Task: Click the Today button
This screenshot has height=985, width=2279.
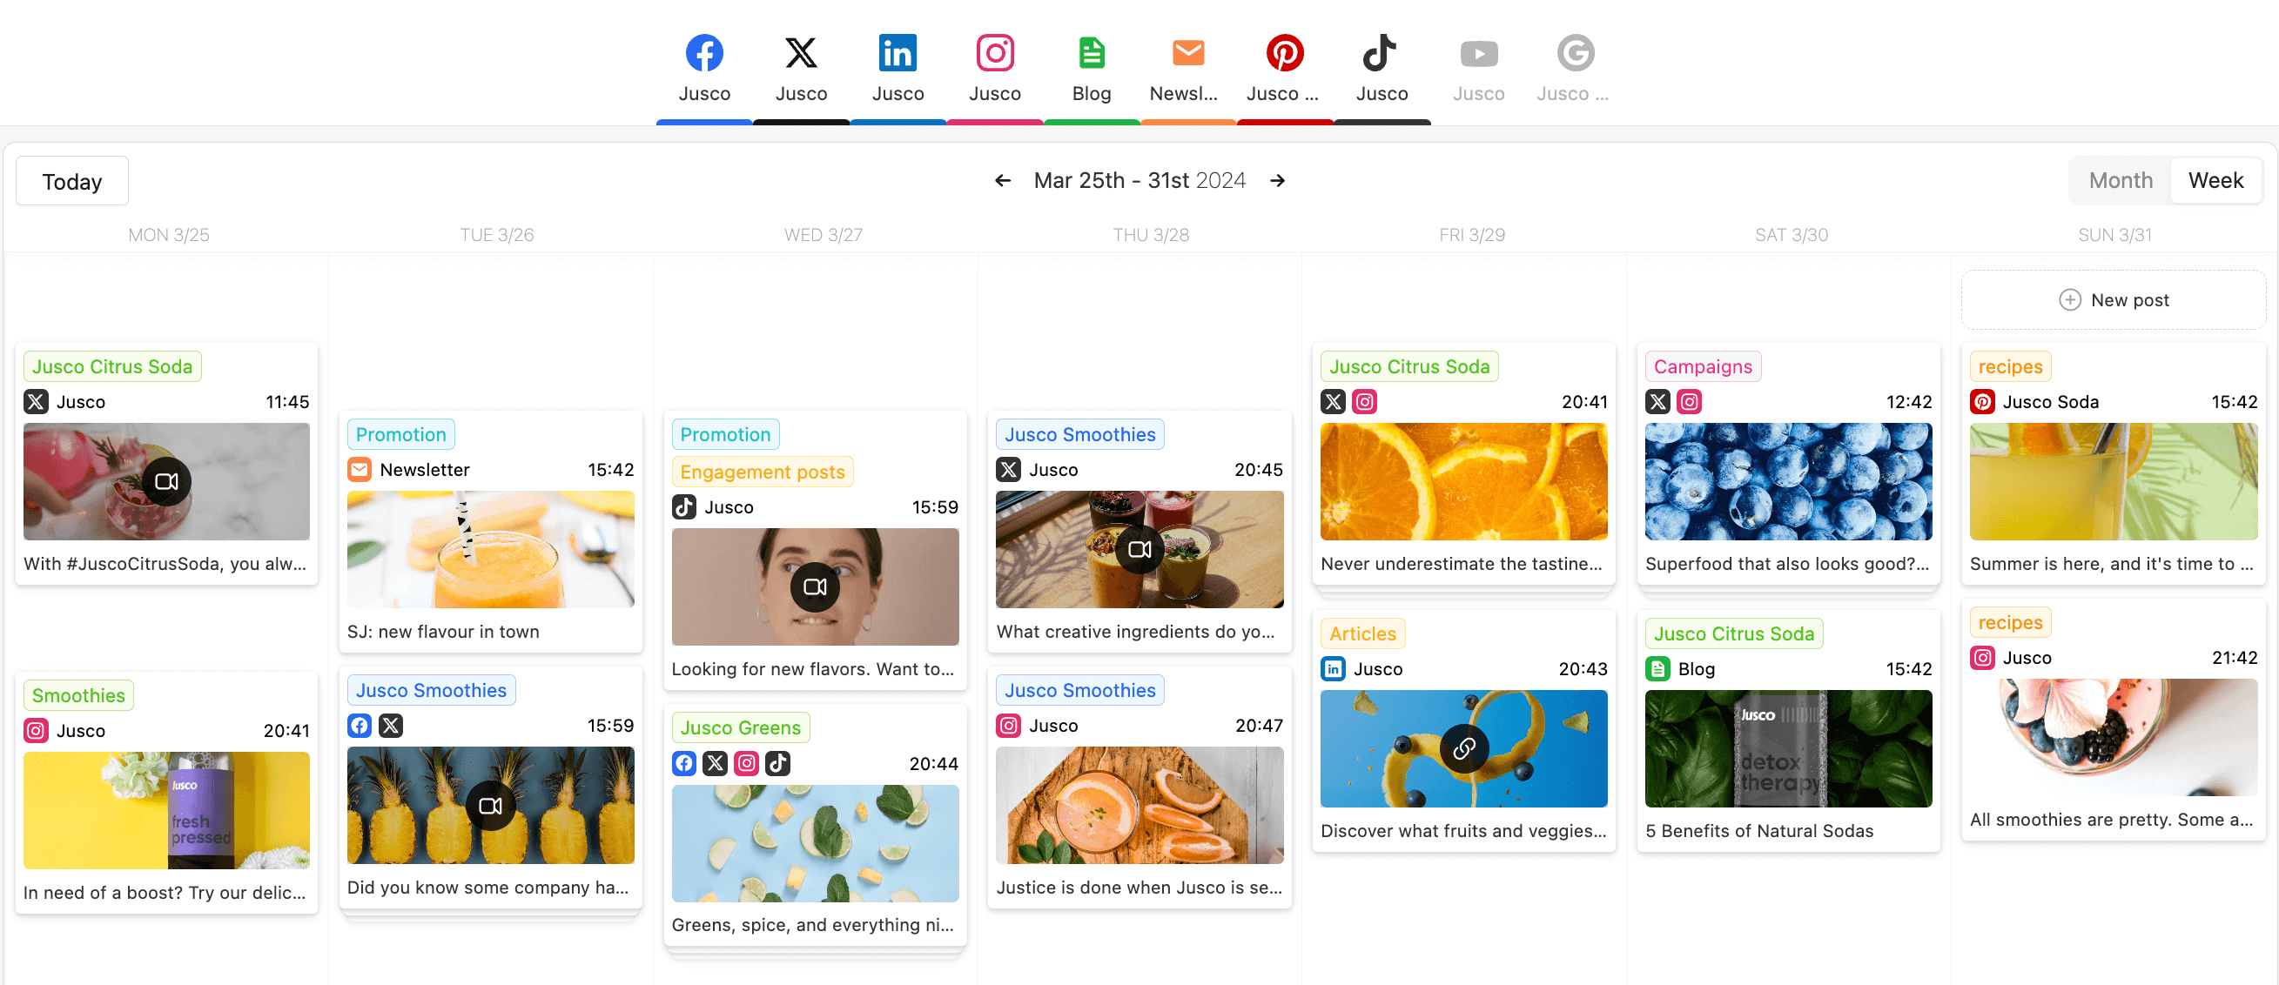Action: click(x=72, y=180)
